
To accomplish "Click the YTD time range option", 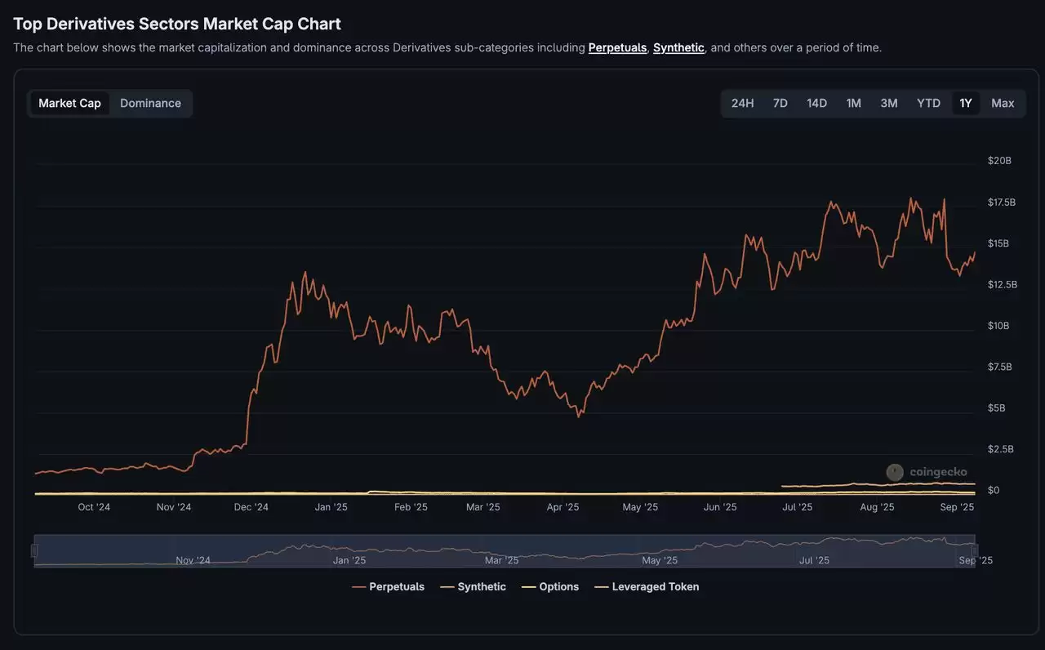I will 927,102.
